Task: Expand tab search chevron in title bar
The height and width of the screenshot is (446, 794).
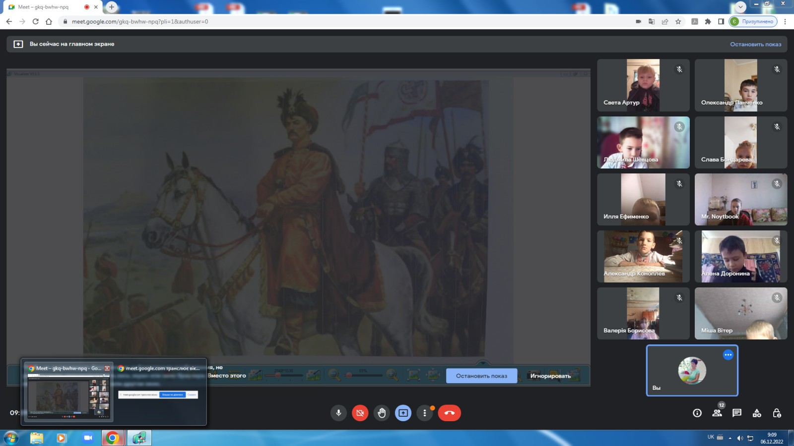Action: tap(741, 7)
